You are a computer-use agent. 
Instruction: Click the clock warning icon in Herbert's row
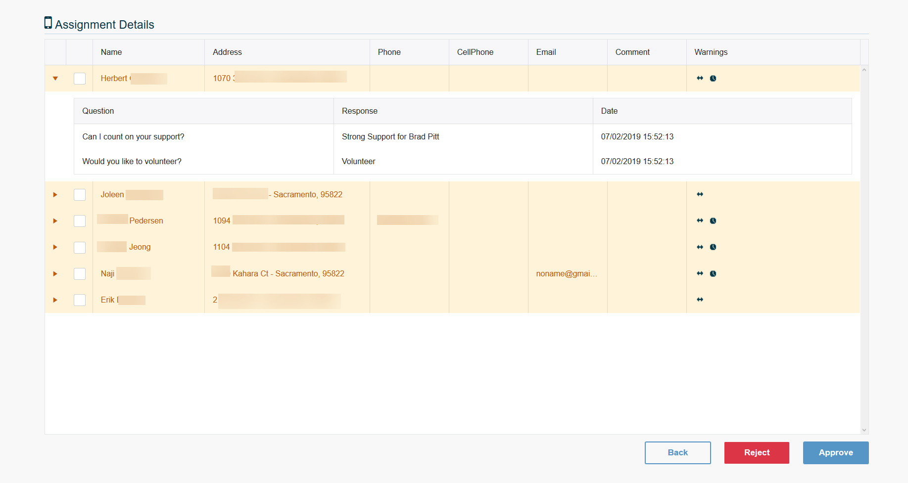[713, 79]
